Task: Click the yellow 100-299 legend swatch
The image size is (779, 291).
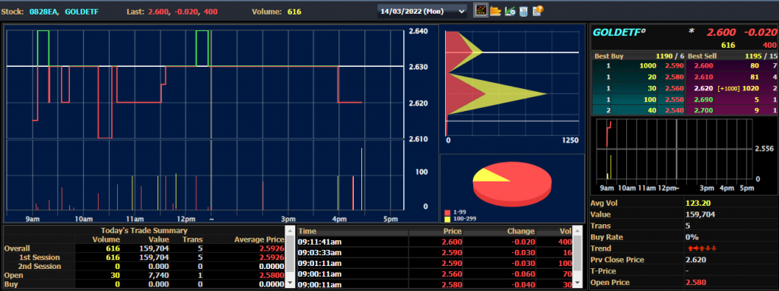Action: coord(447,219)
